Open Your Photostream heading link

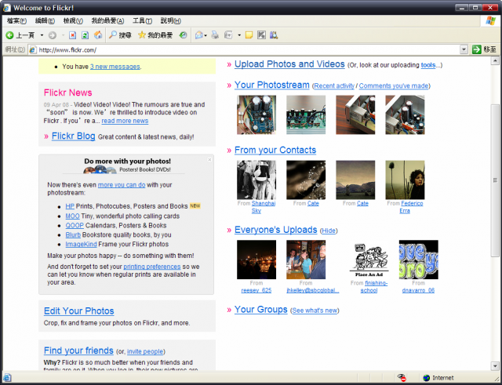pyautogui.click(x=272, y=85)
